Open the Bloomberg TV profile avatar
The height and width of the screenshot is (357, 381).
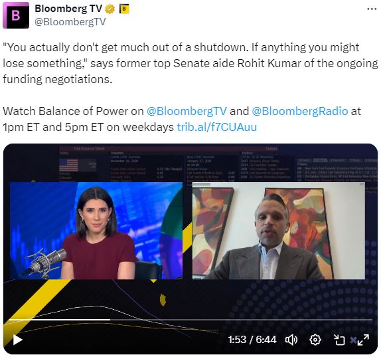[16, 15]
